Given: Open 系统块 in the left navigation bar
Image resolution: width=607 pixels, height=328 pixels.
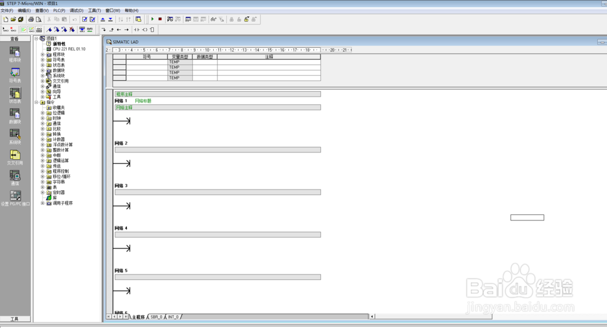Looking at the screenshot, I should 15,136.
